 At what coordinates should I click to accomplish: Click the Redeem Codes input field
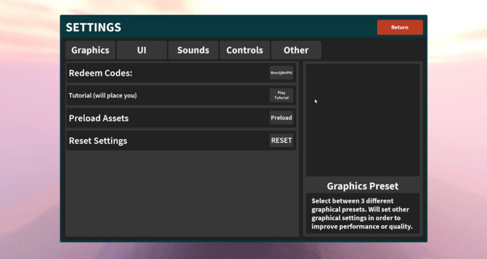pos(281,73)
